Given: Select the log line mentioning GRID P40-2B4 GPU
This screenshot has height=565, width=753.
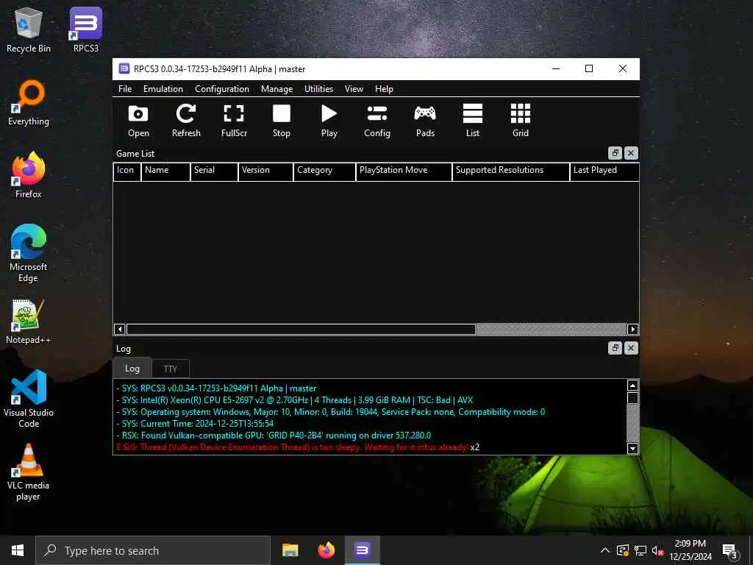Looking at the screenshot, I should (274, 436).
